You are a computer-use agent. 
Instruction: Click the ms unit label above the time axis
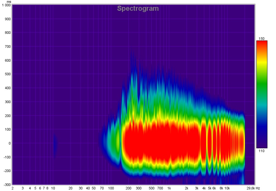click(9, 2)
